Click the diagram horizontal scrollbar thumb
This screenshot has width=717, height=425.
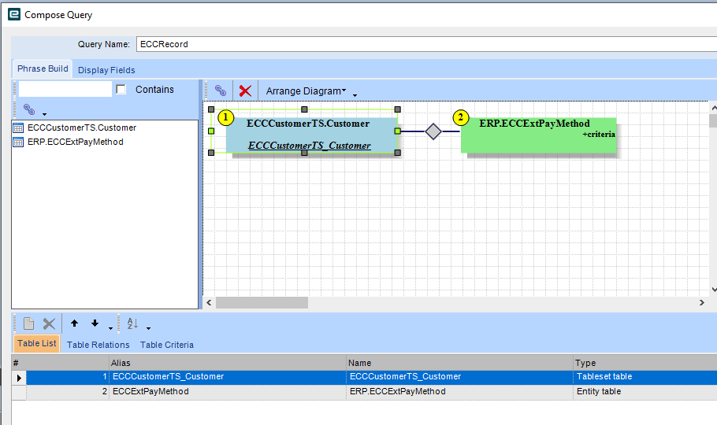click(x=262, y=302)
